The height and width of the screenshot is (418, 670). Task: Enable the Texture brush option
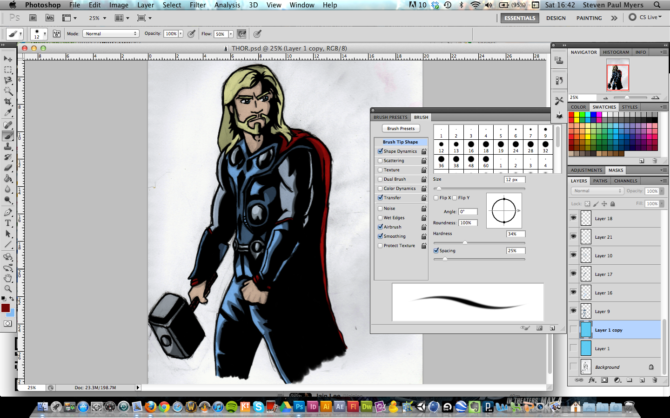(380, 170)
